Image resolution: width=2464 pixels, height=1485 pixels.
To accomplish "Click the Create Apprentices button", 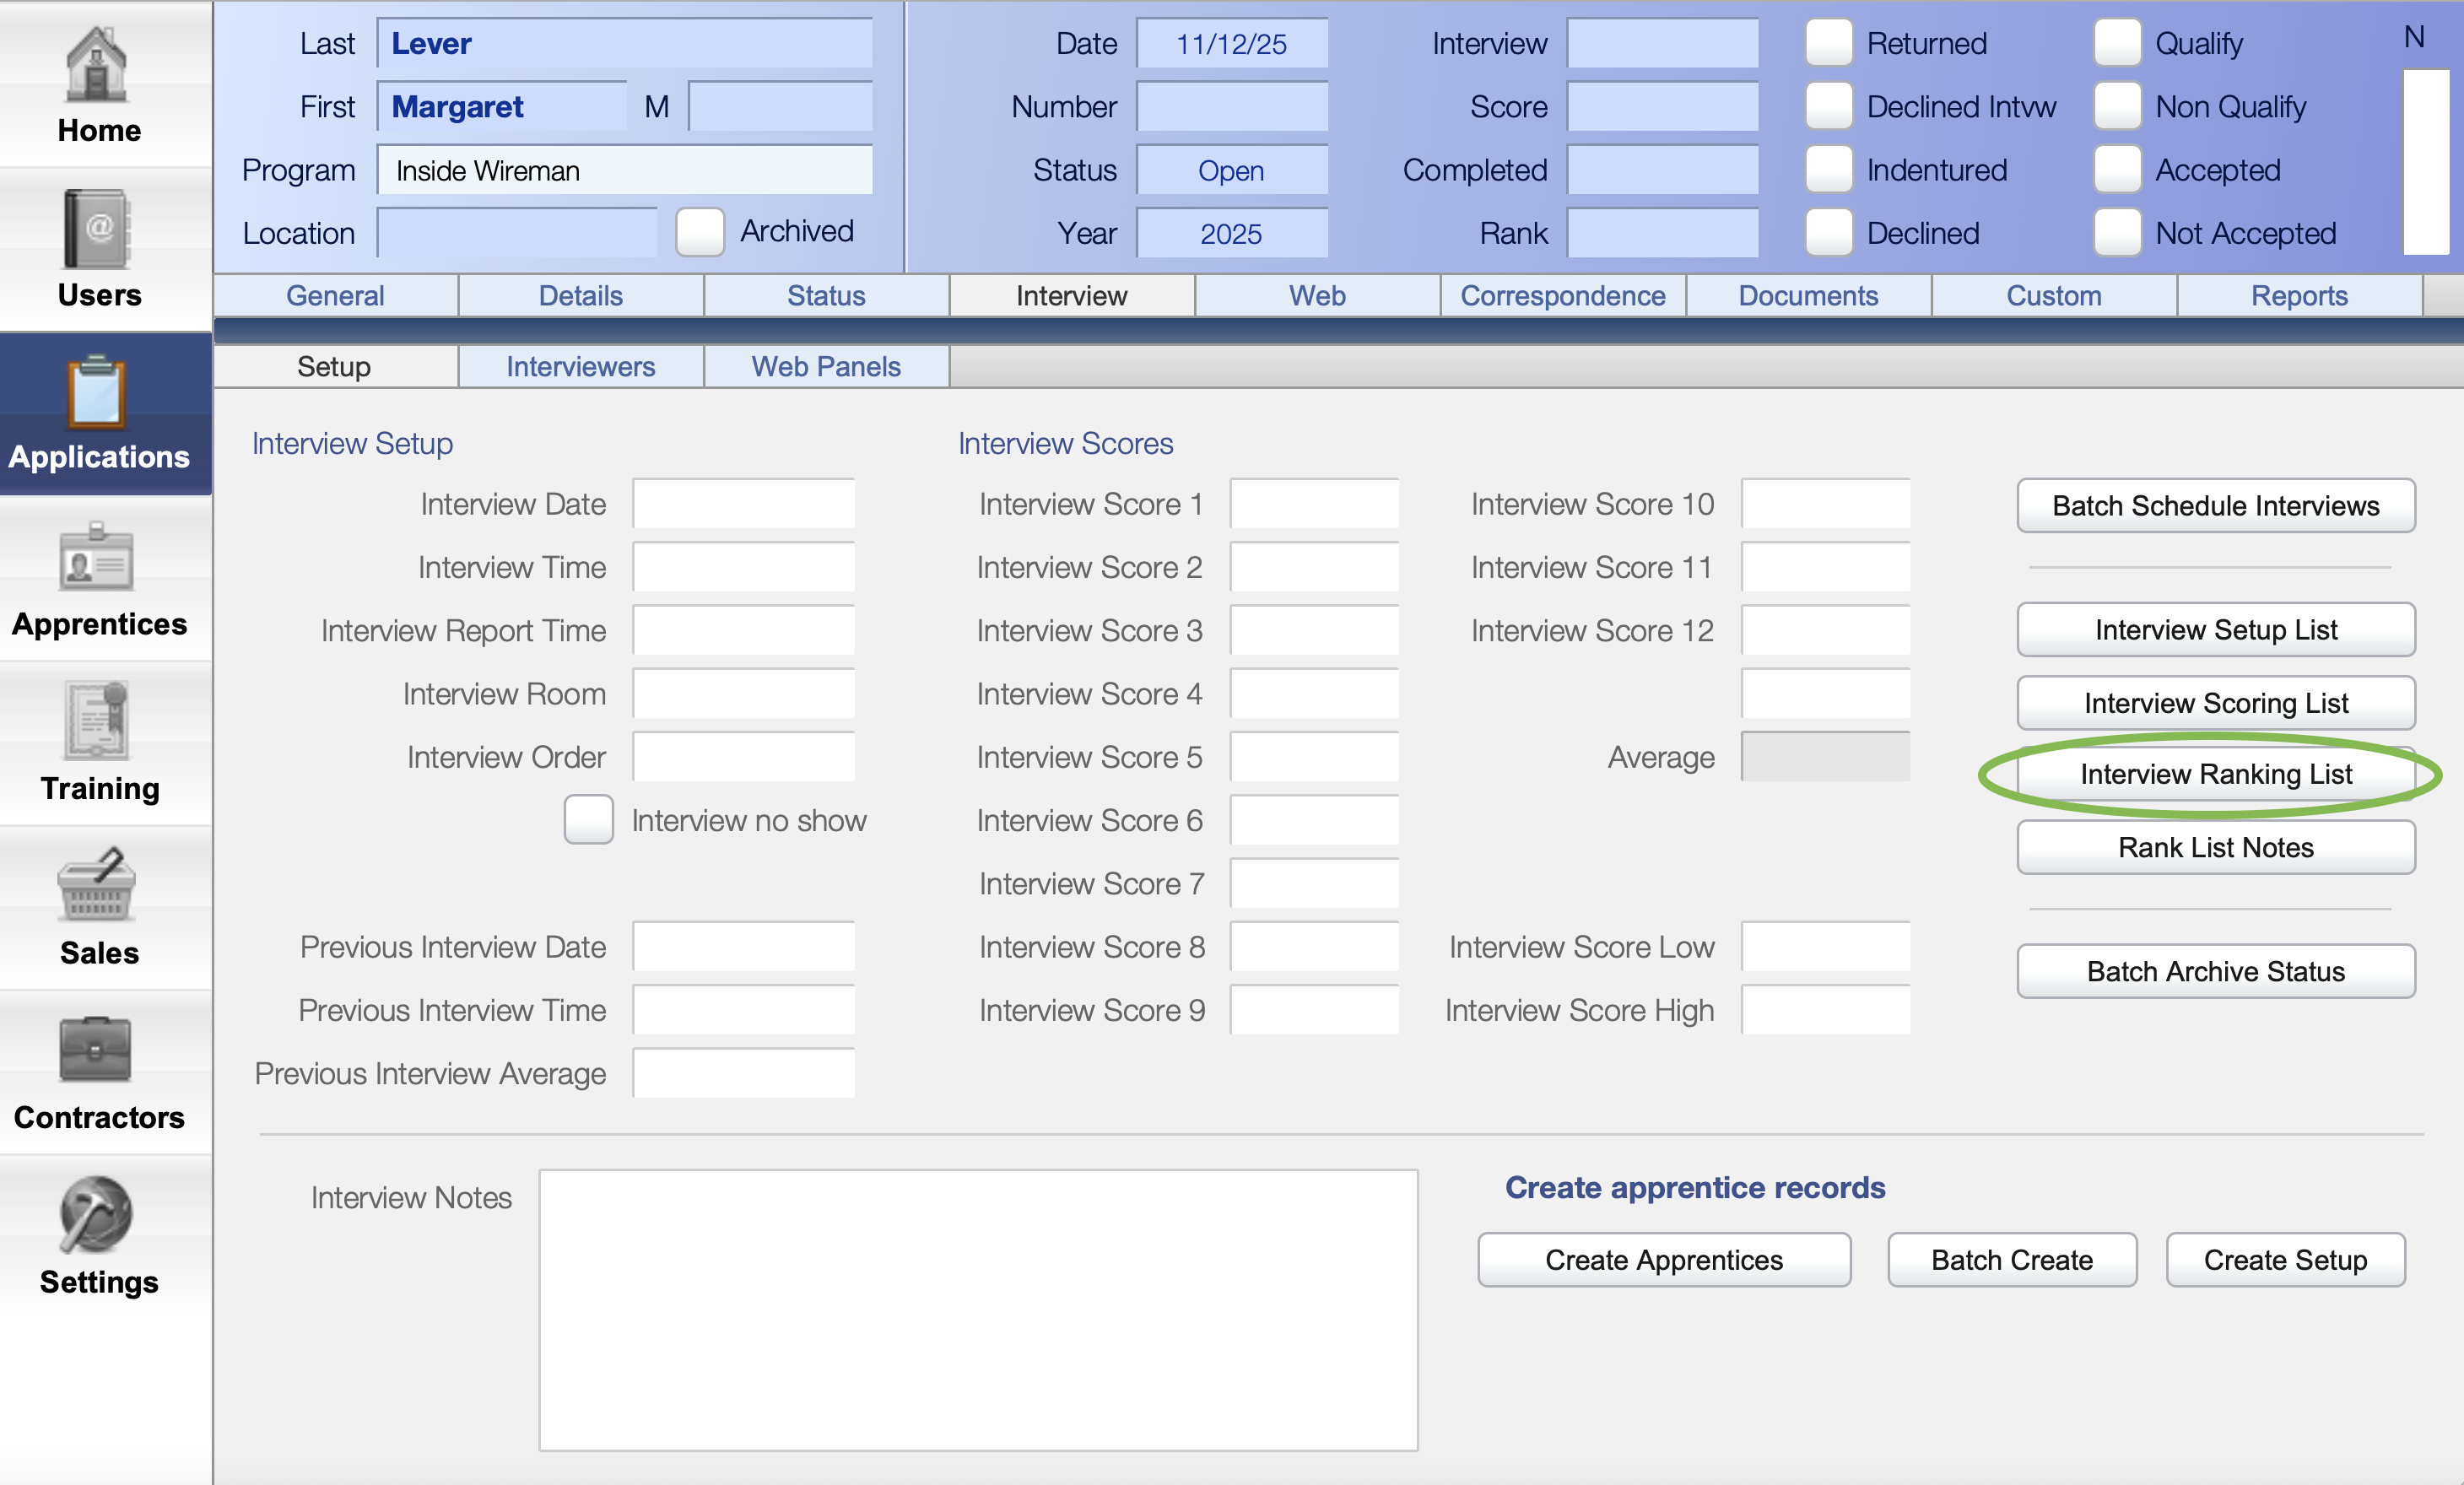I will point(1664,1260).
